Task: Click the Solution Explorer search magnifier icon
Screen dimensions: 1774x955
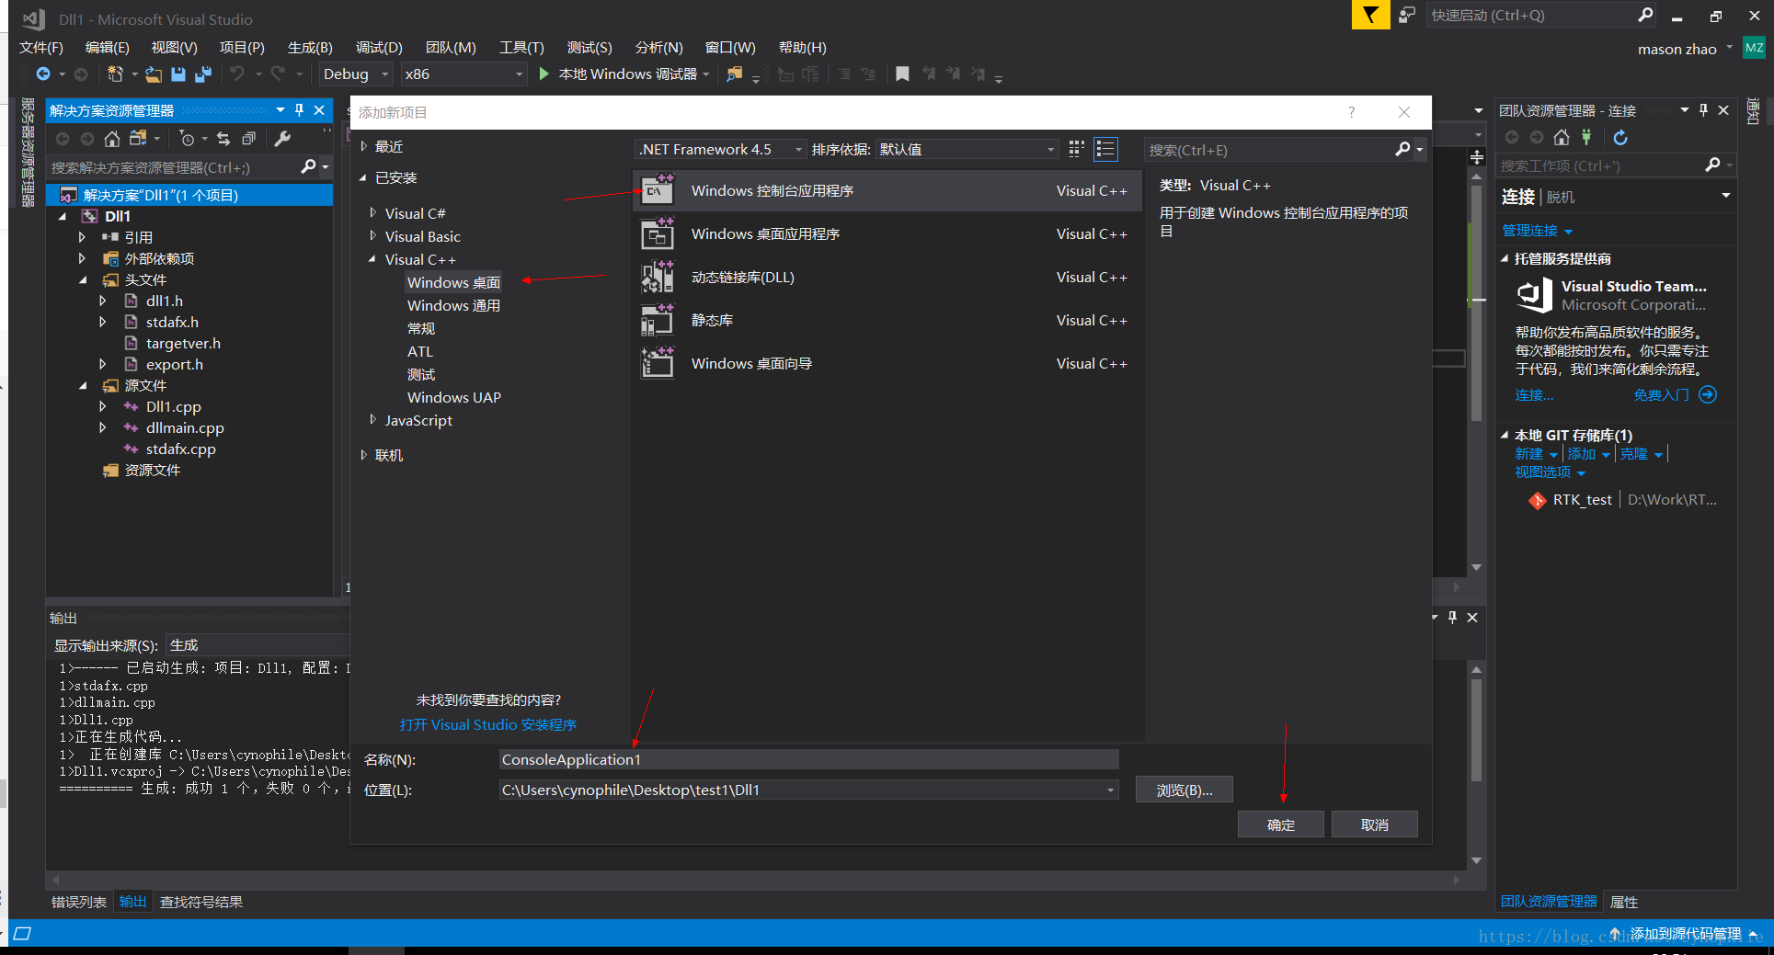Action: [309, 167]
